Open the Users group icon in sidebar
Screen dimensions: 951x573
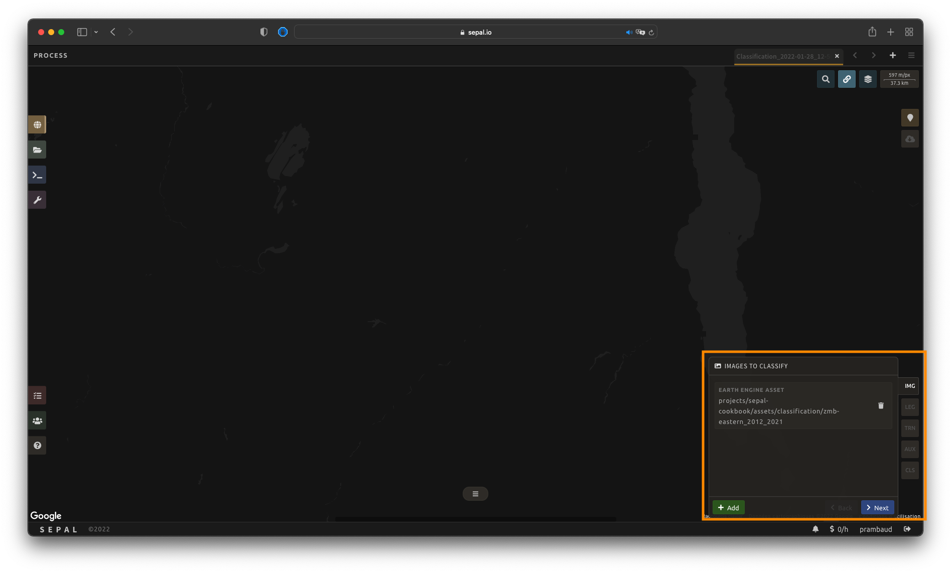point(37,420)
